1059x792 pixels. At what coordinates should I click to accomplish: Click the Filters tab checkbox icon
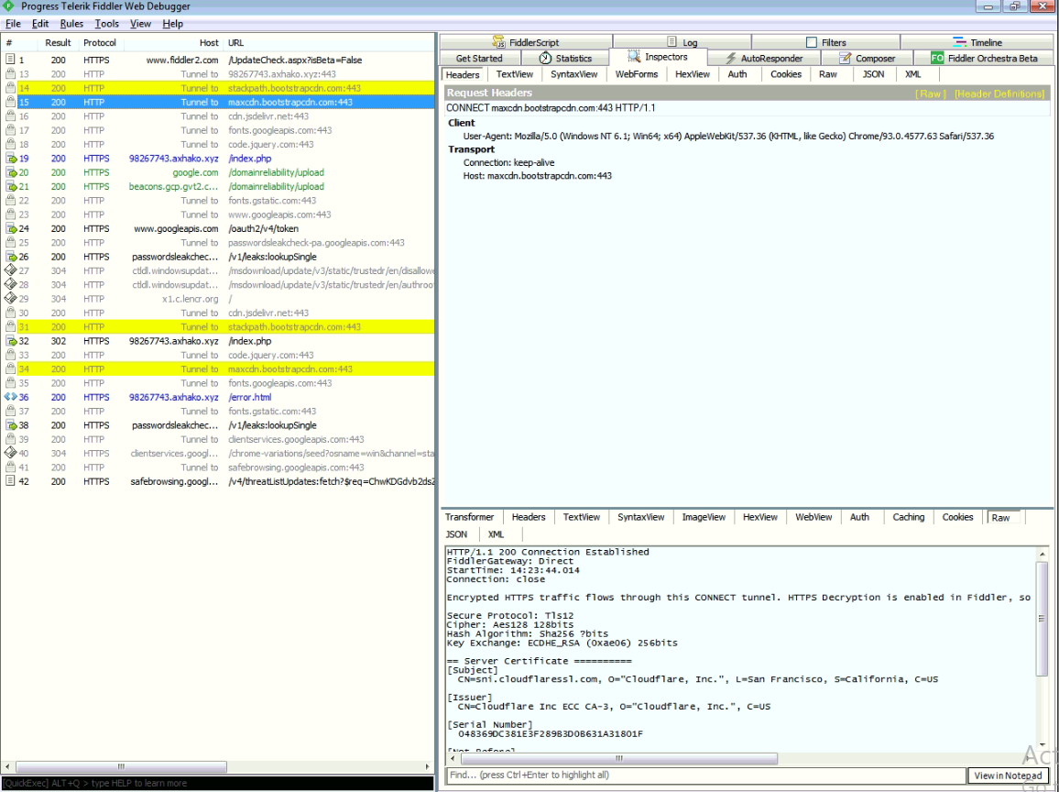click(x=811, y=42)
